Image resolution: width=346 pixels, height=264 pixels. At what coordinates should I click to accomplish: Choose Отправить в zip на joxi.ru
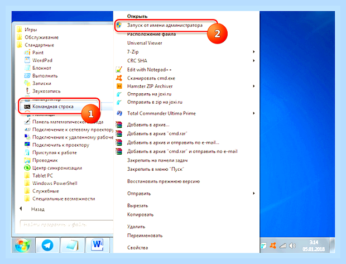(155, 102)
